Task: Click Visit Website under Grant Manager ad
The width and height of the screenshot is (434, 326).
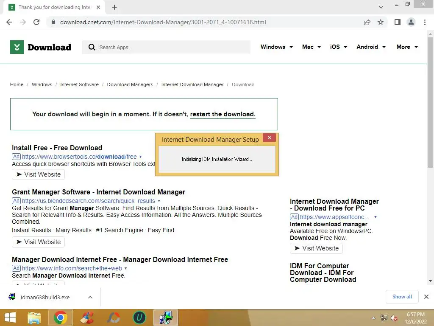Action: coord(39,242)
